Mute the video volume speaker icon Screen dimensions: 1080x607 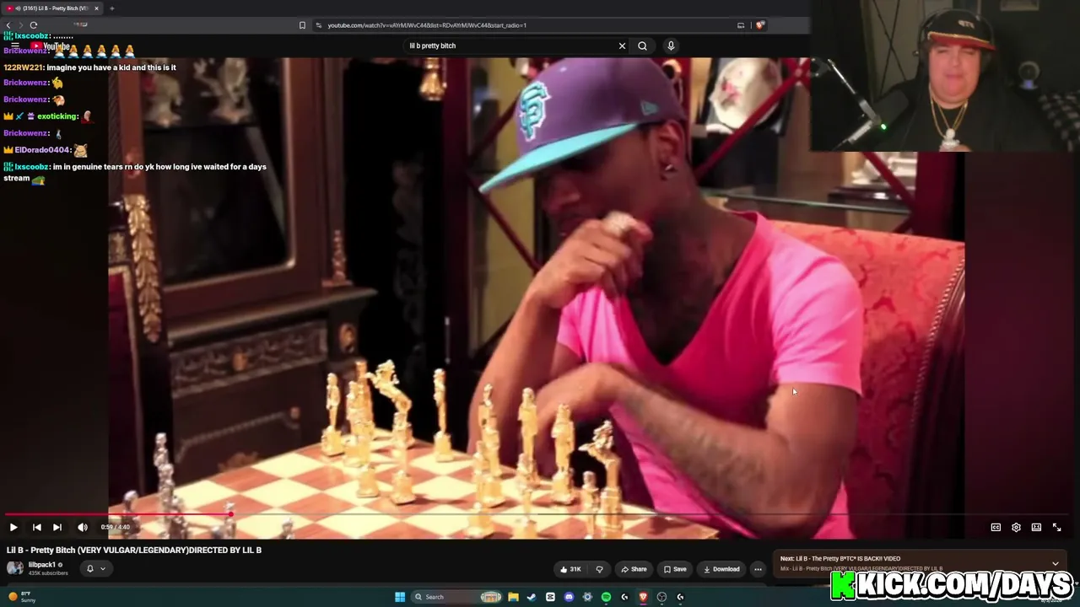83,527
